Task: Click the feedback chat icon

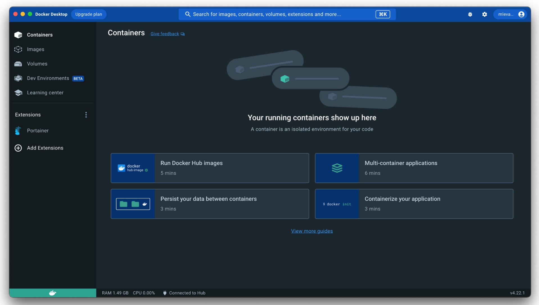Action: point(183,34)
